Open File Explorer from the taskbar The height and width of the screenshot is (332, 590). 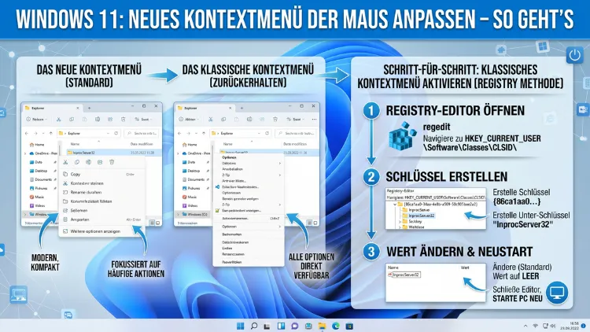(x=322, y=326)
